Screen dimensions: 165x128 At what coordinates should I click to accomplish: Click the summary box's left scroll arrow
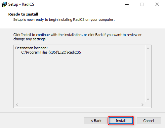point(17,105)
